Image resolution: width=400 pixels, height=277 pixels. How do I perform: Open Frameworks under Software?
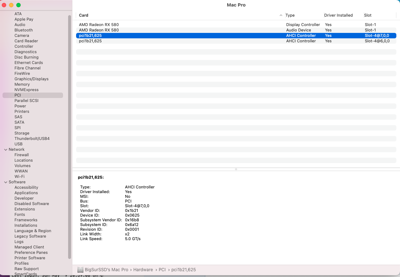click(x=26, y=220)
